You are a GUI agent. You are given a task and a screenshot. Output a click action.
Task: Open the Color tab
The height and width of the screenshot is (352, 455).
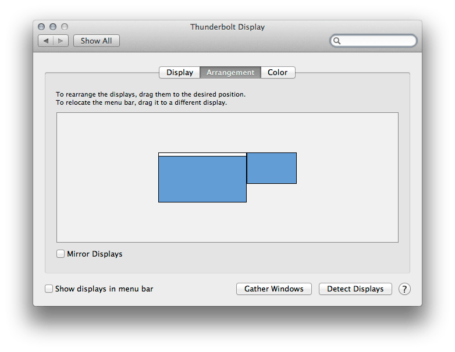coord(278,72)
